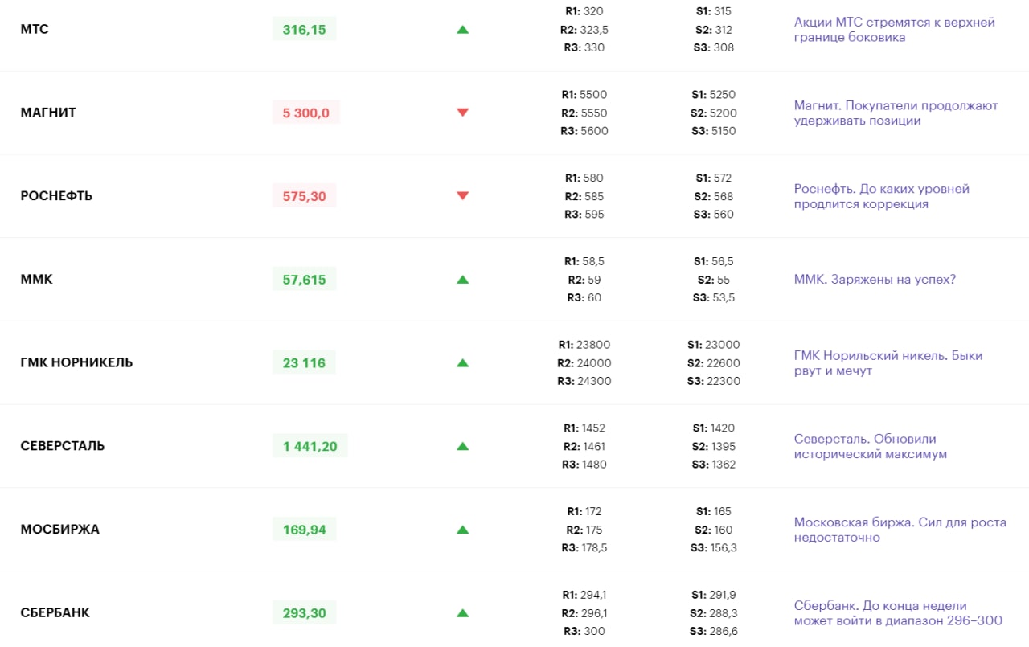Screen dimensions: 1029x647
Task: Click the green up arrow in the СБЕРБАНК row
Action: pyautogui.click(x=462, y=613)
